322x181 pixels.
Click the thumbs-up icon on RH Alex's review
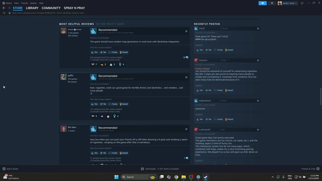pyautogui.click(x=93, y=129)
